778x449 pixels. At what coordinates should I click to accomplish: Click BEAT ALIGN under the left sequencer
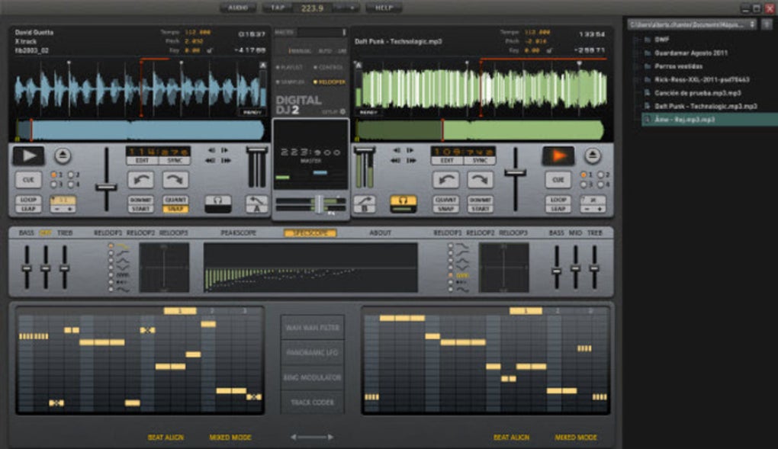[x=166, y=437]
